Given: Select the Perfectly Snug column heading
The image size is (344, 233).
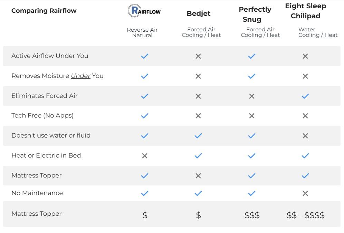Looking at the screenshot, I should point(255,14).
